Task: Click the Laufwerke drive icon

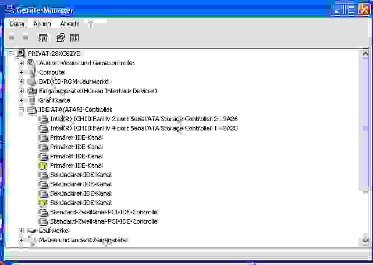Action: tap(32, 231)
